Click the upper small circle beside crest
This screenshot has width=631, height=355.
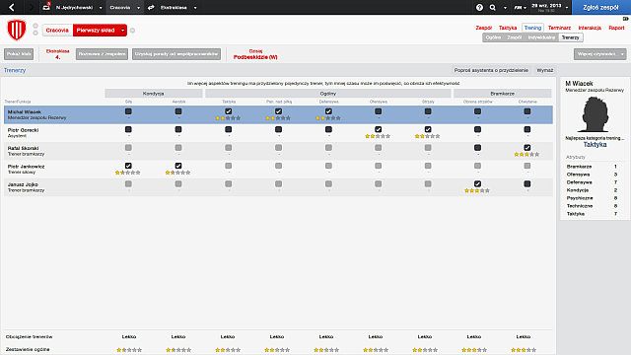click(x=35, y=26)
